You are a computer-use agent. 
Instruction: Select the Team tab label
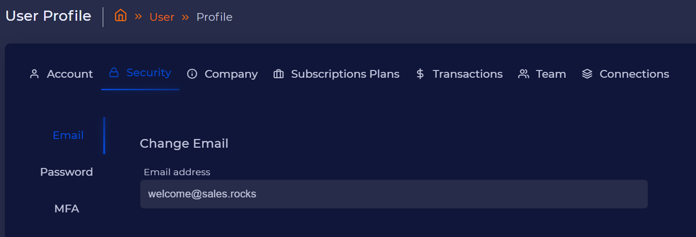coord(551,74)
